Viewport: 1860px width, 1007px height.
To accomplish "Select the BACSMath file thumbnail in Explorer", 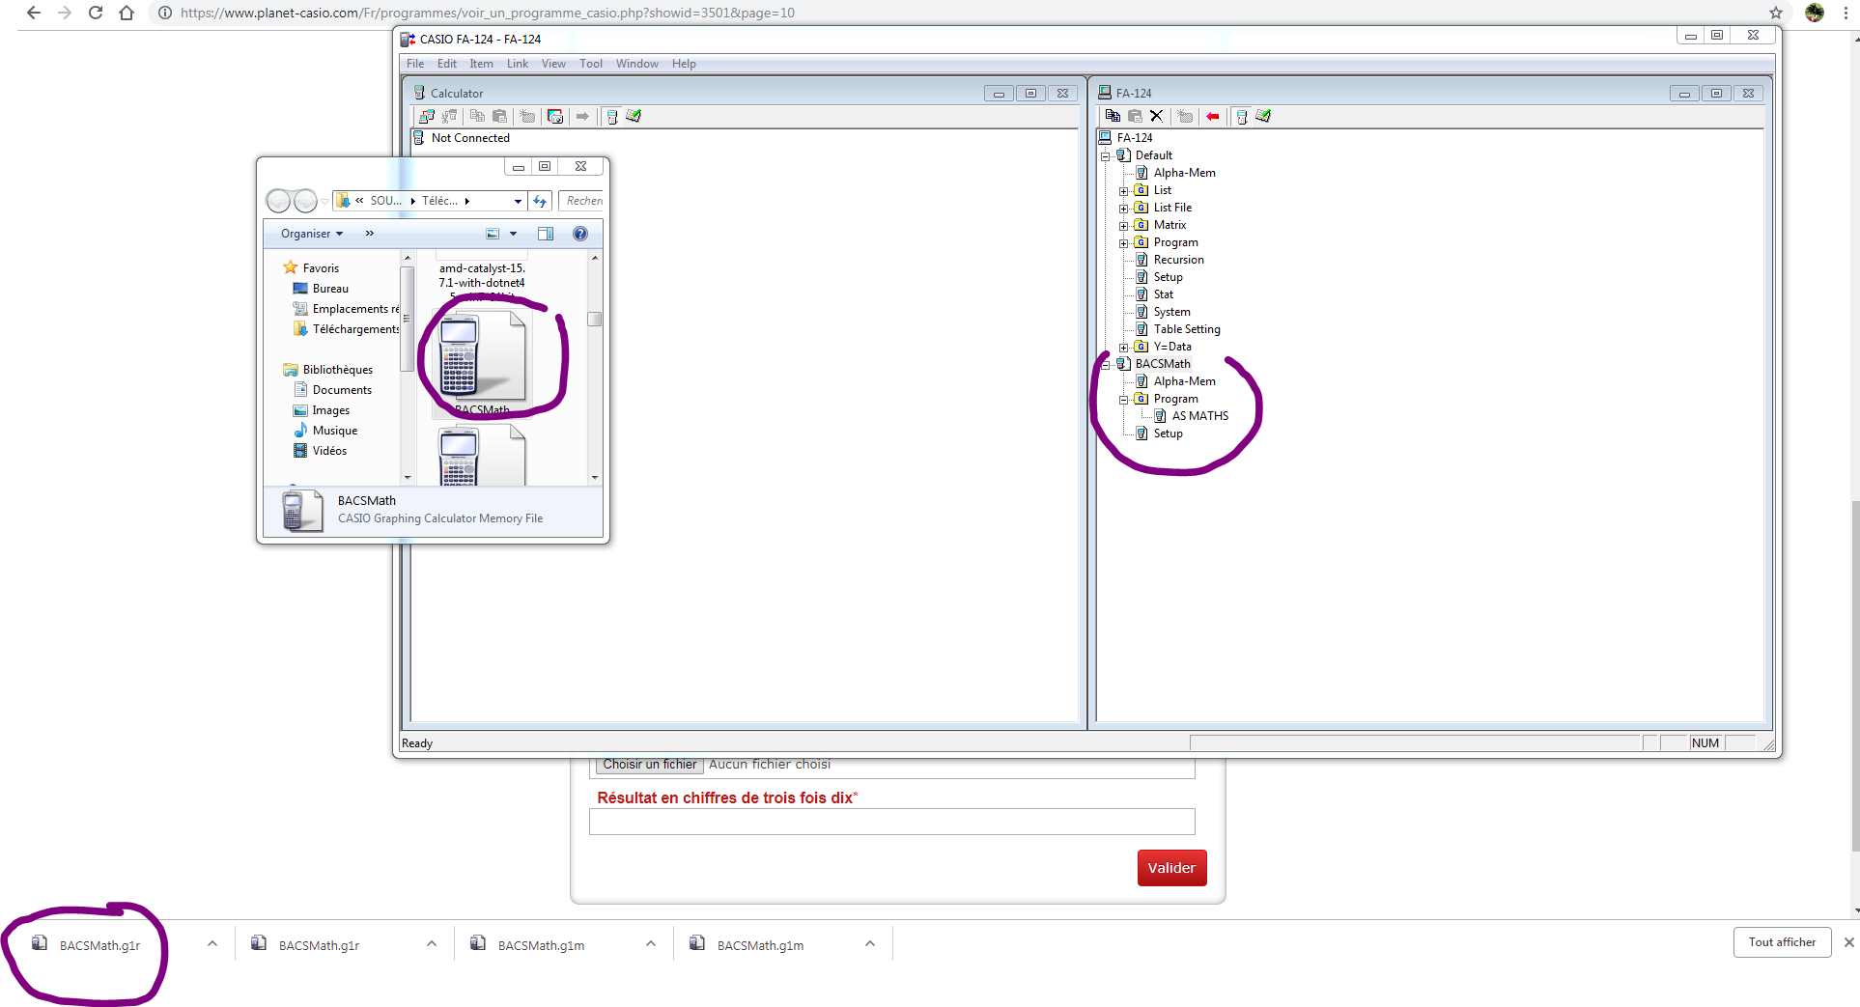I will (482, 357).
